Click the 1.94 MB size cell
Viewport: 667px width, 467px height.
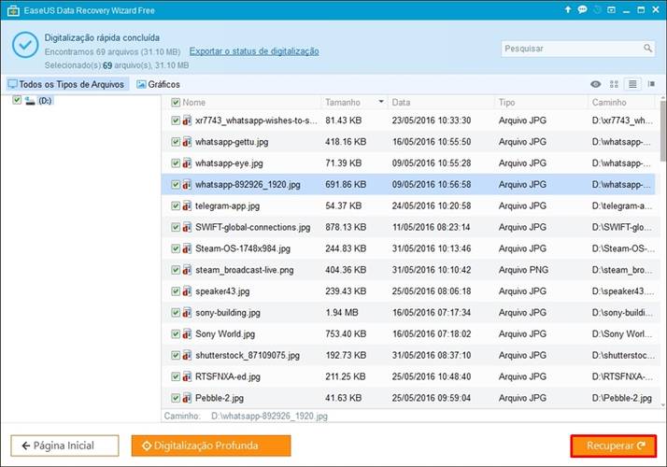(x=342, y=313)
